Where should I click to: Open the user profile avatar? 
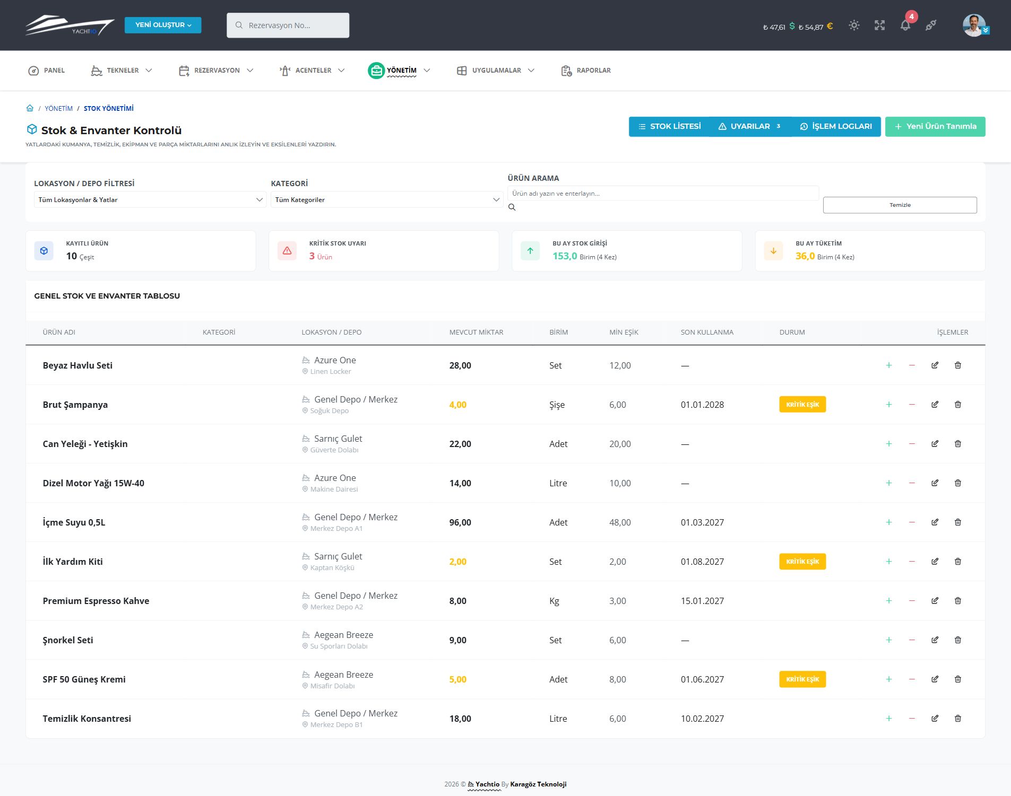click(x=974, y=25)
